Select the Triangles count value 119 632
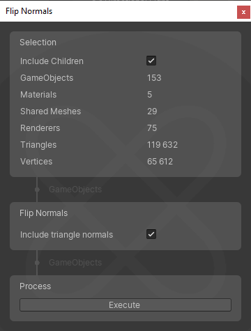Screen dimensions: 251x331 (162, 145)
